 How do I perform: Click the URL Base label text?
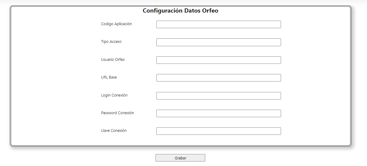(109, 77)
